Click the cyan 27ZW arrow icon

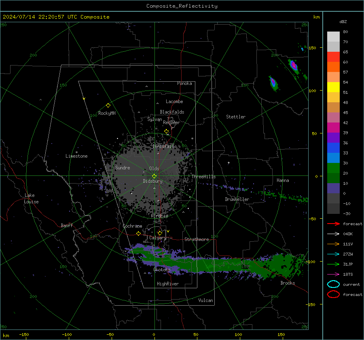[333, 254]
